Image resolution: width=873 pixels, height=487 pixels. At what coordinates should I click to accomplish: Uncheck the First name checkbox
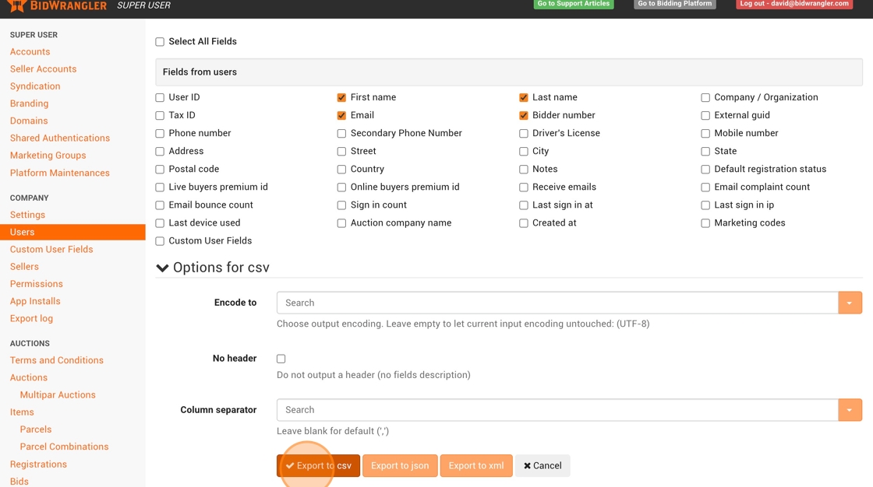(341, 98)
